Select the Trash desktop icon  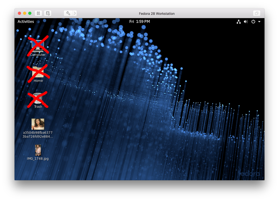tap(38, 99)
